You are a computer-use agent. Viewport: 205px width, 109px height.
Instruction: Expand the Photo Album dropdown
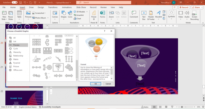(x=48, y=18)
